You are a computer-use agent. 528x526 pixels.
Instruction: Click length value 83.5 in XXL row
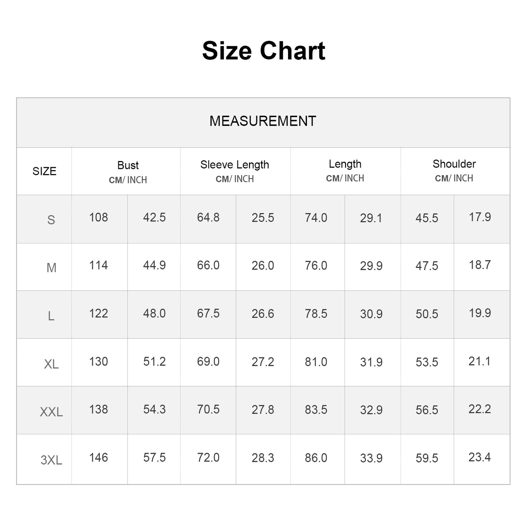[x=316, y=410]
